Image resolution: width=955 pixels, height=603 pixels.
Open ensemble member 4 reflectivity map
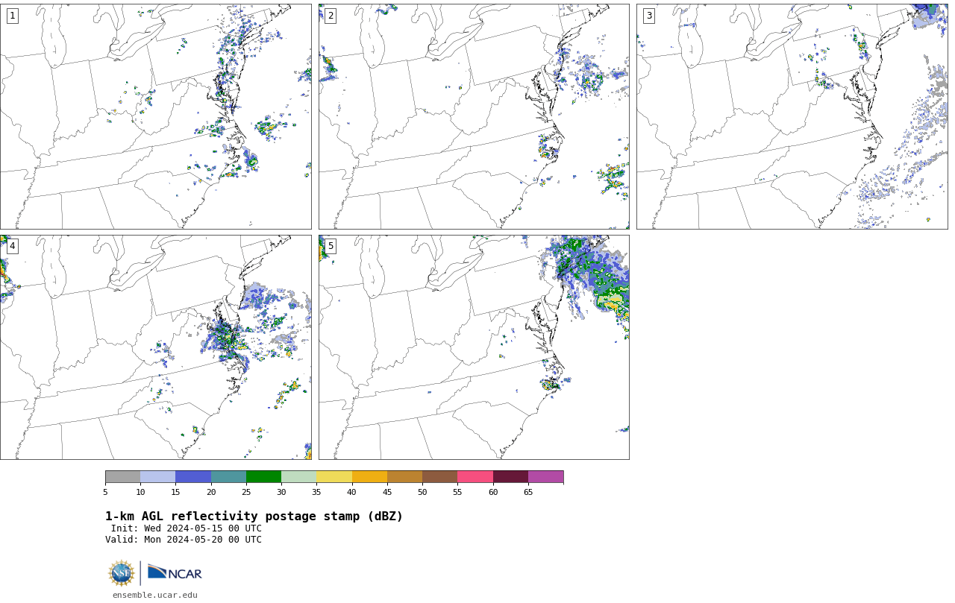[x=155, y=347]
